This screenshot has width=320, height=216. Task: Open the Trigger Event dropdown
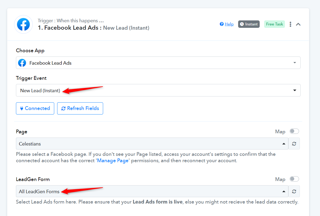158,90
